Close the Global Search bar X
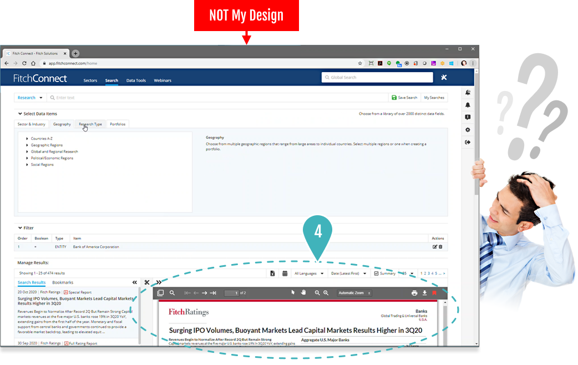Image resolution: width=578 pixels, height=365 pixels. coord(444,78)
